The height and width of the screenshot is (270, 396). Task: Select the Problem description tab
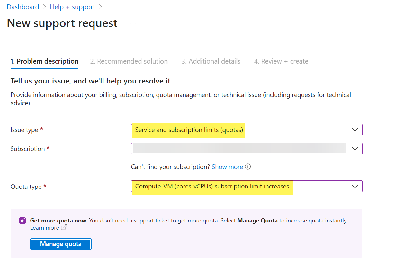click(44, 61)
